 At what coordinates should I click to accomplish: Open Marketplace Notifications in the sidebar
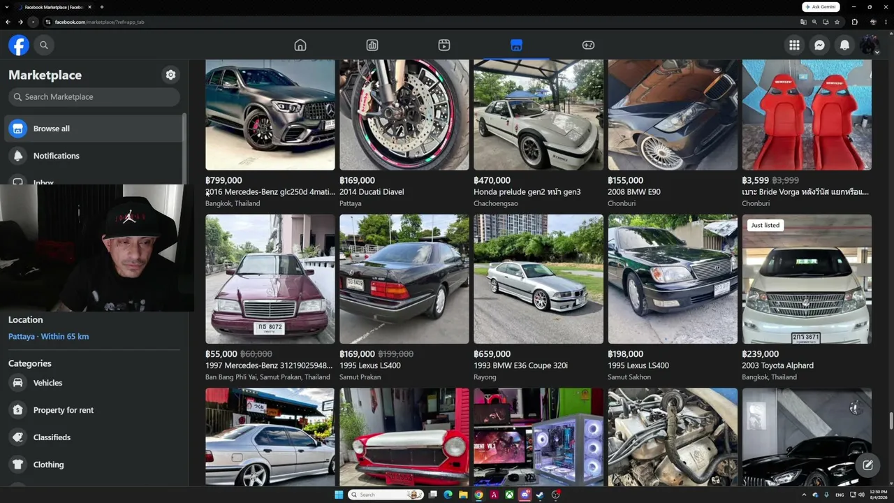click(x=94, y=156)
